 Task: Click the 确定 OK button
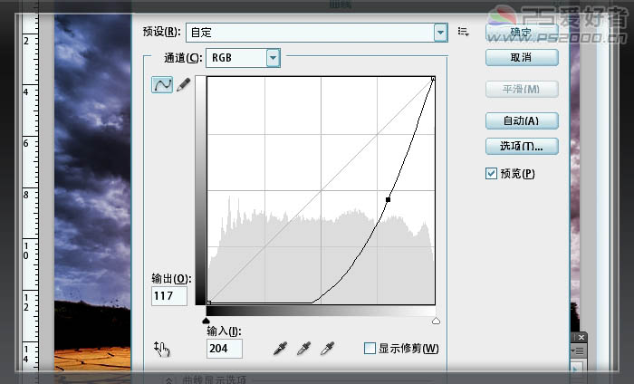[x=521, y=33]
